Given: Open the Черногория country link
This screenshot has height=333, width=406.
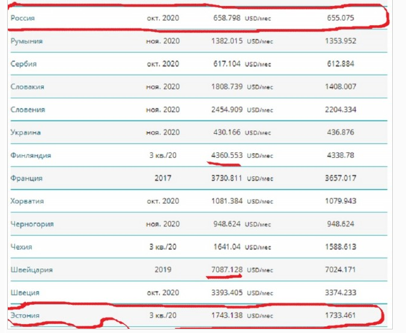Looking at the screenshot, I should click(x=32, y=224).
